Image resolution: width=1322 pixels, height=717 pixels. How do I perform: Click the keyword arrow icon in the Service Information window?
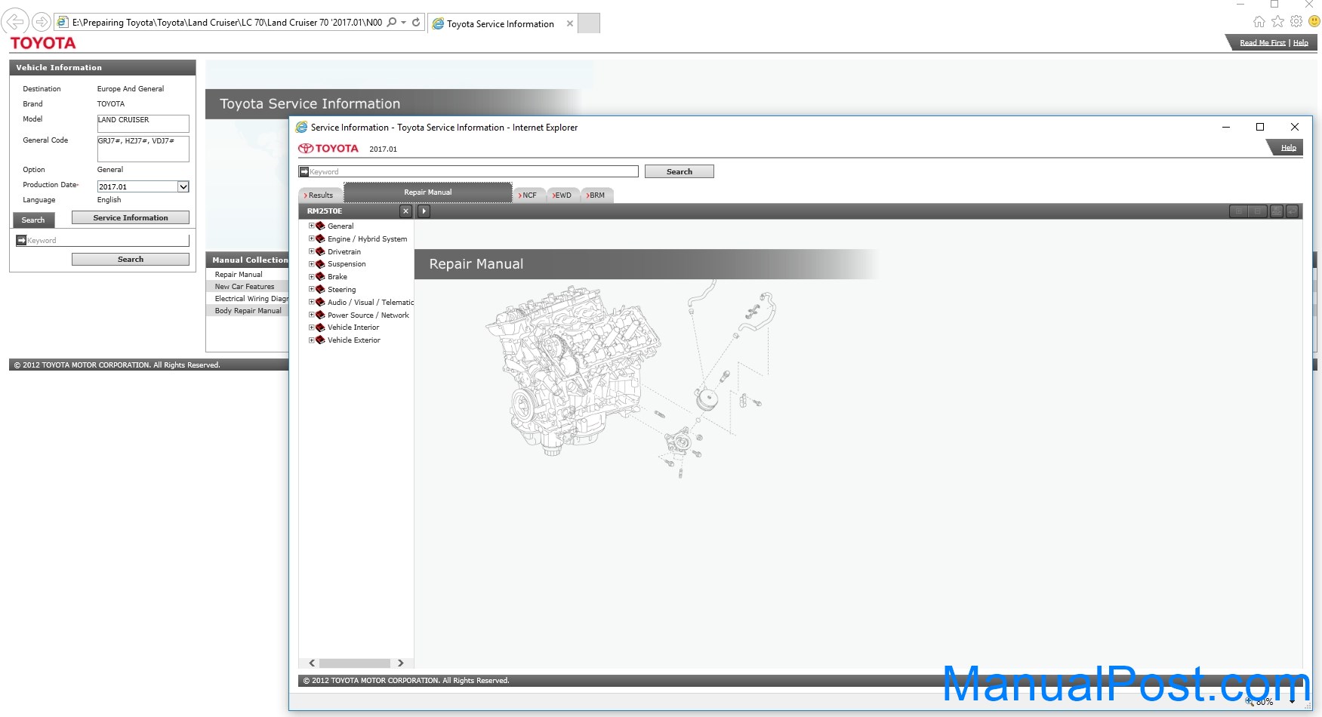[x=304, y=172]
